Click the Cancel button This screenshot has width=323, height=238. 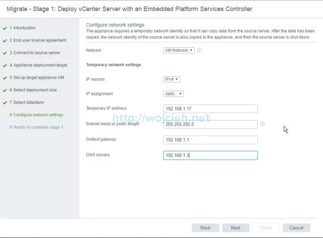click(x=296, y=227)
